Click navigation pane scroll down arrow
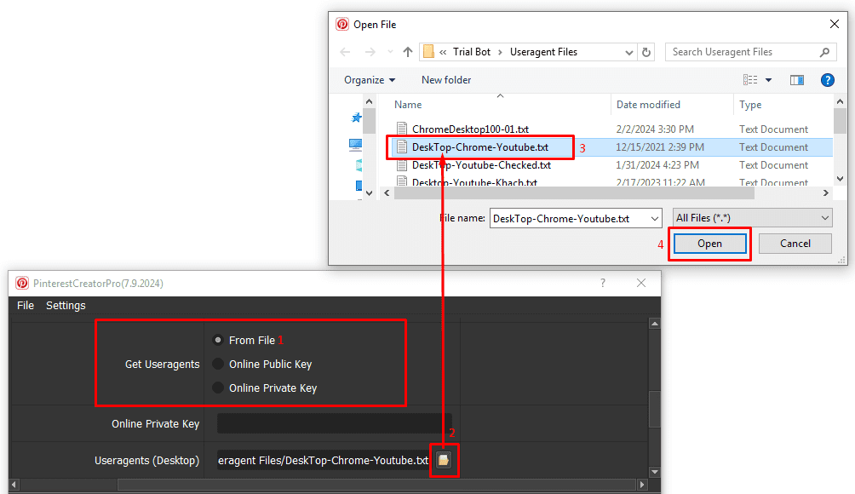855x494 pixels. 369,193
